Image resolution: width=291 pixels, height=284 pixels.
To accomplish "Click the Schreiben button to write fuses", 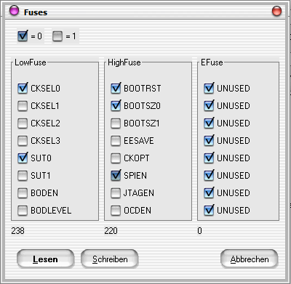I will tap(110, 259).
